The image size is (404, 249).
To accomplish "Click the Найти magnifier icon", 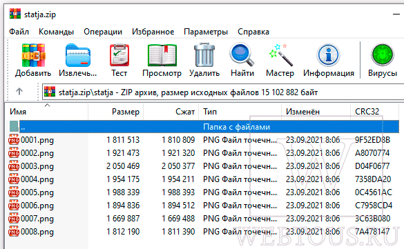I will coord(242,54).
